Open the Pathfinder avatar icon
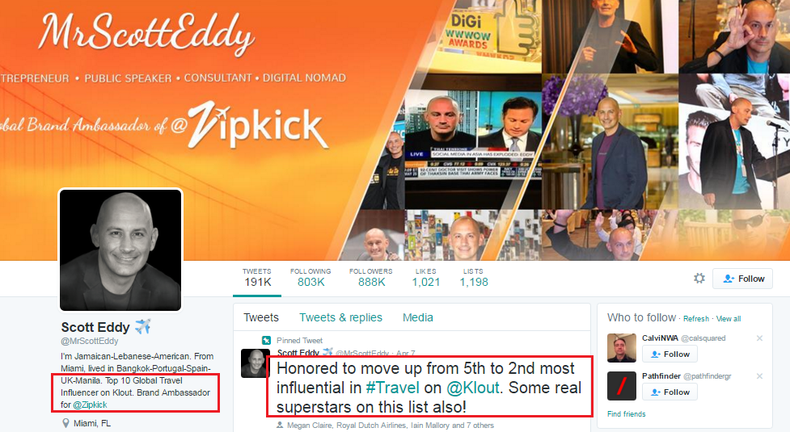 (x=622, y=386)
